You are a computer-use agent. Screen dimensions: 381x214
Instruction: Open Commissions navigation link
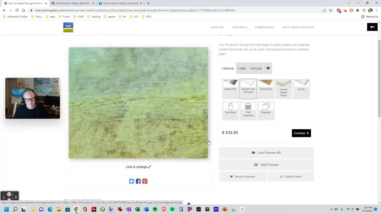264,27
